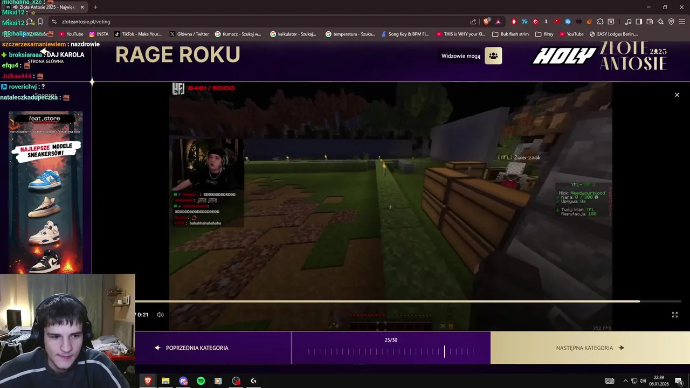Open the INSTA bookmark
This screenshot has width=690, height=388.
[99, 34]
